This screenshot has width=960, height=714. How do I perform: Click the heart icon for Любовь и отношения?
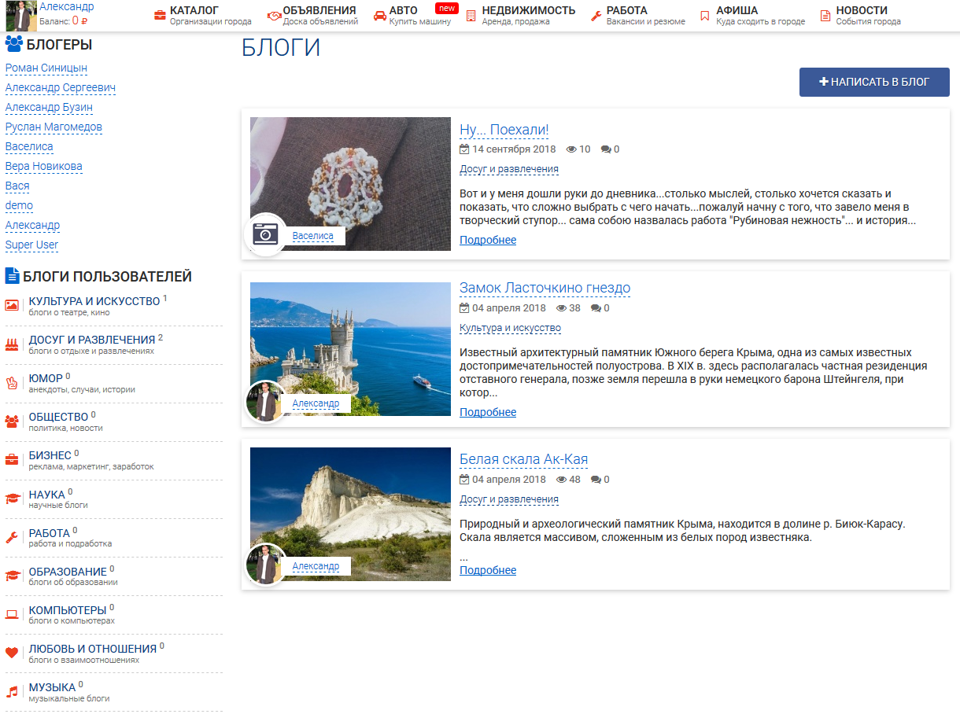tap(12, 653)
